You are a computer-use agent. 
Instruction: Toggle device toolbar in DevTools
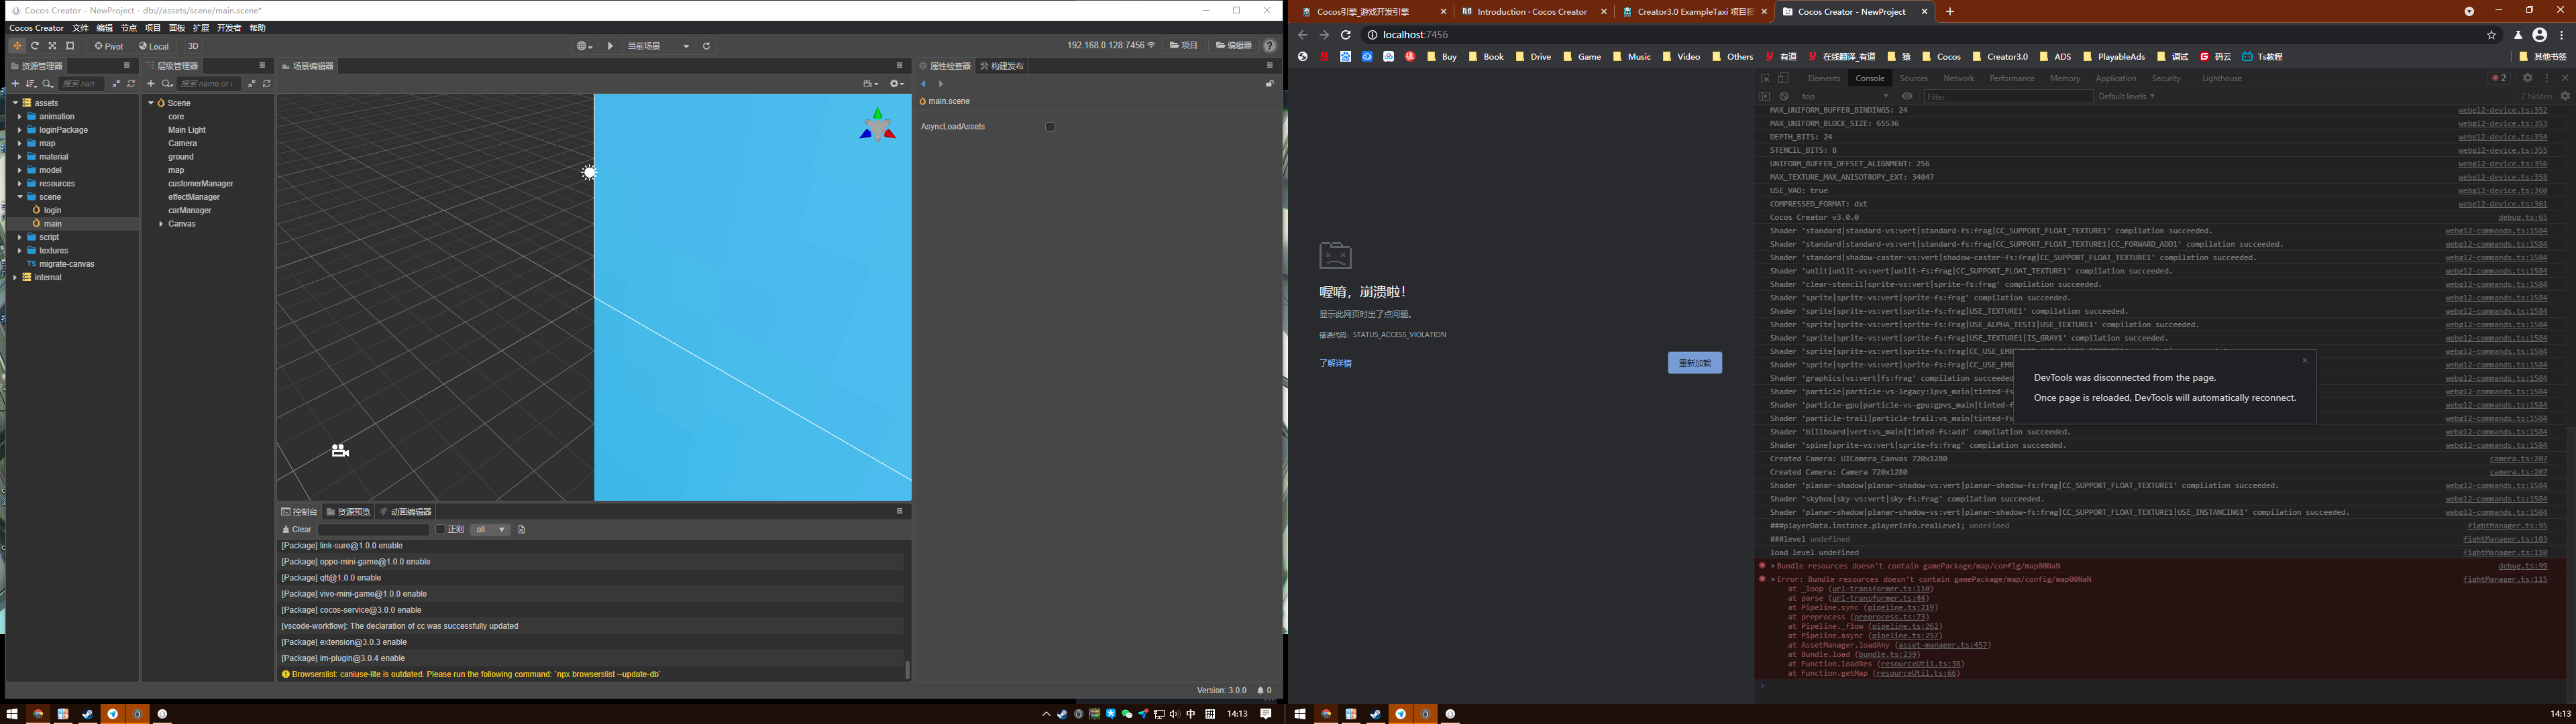pyautogui.click(x=1783, y=78)
